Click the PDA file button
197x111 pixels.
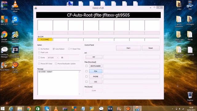coord(96,71)
